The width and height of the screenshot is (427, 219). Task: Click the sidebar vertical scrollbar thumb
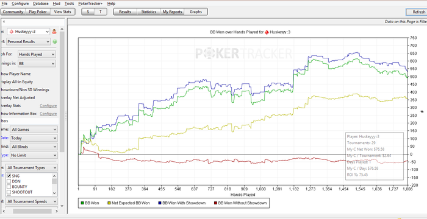point(62,91)
